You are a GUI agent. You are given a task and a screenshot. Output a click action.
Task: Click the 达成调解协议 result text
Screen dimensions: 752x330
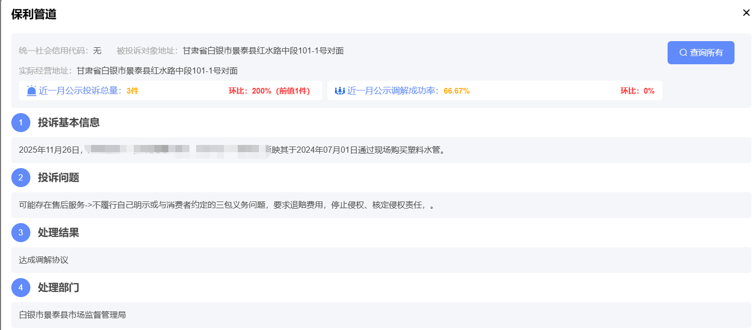pos(44,260)
